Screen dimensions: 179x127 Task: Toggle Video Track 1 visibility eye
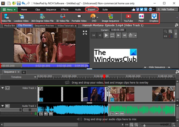click(7, 88)
